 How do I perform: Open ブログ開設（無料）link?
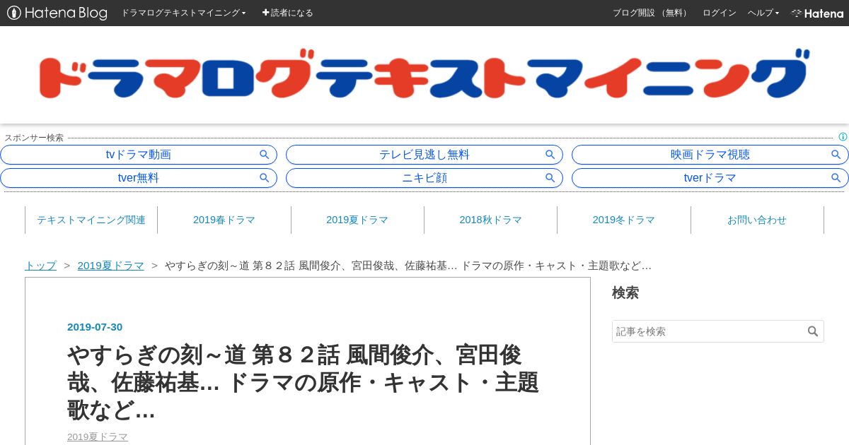(651, 13)
